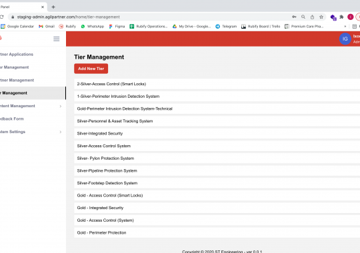The width and height of the screenshot is (360, 253).
Task: Expand the Content Management chevron
Action: tap(61, 106)
